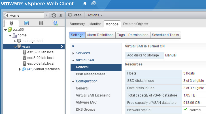Open VMware EVC settings

tap(86, 102)
